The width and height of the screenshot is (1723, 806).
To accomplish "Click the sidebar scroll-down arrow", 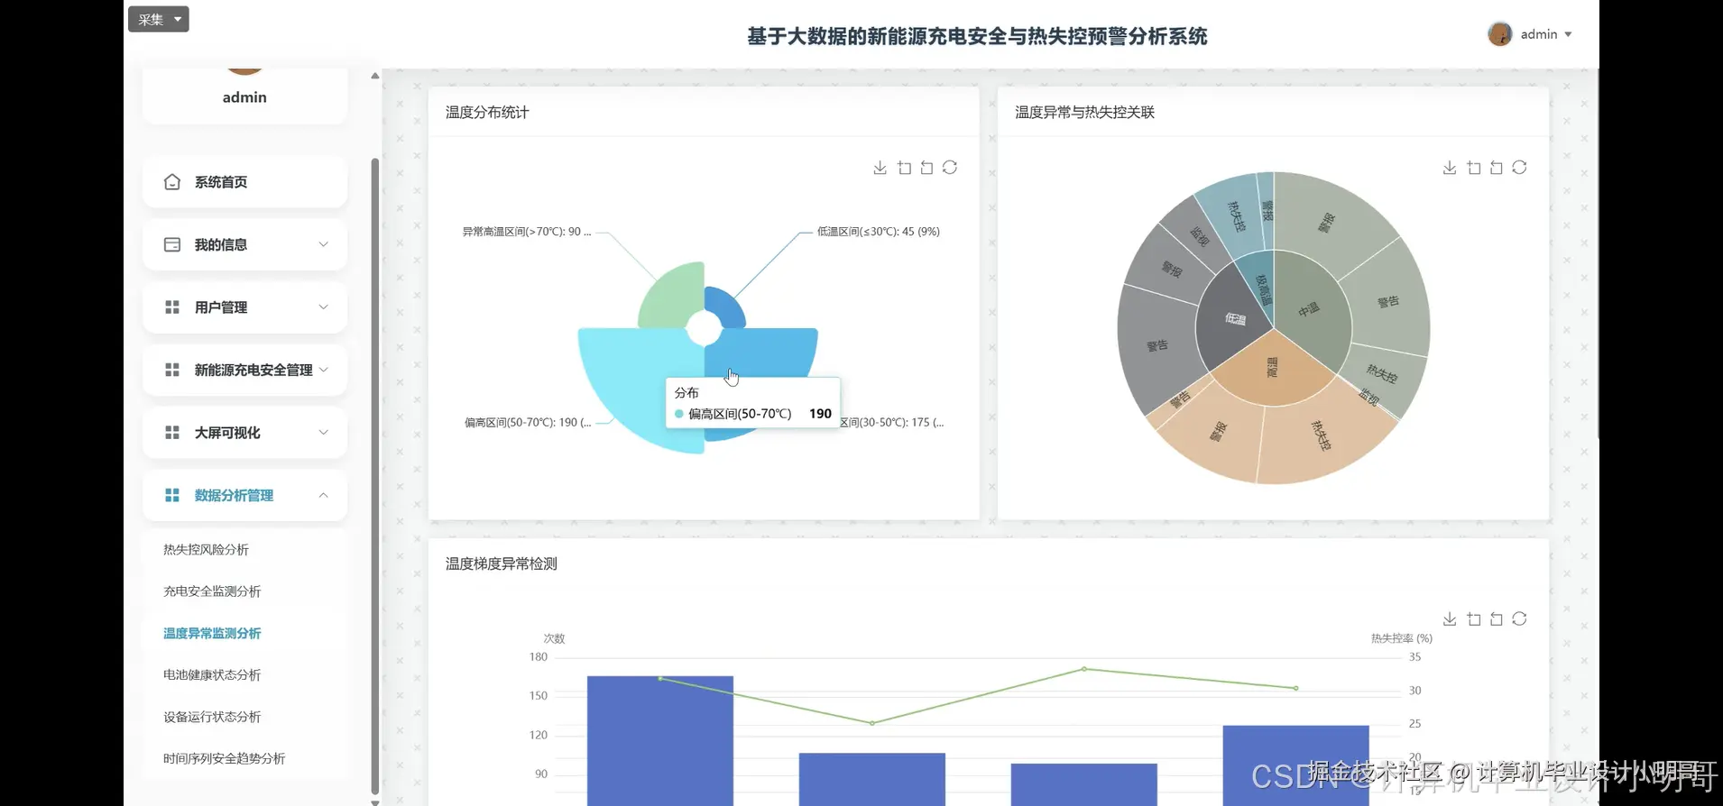I will (x=374, y=801).
